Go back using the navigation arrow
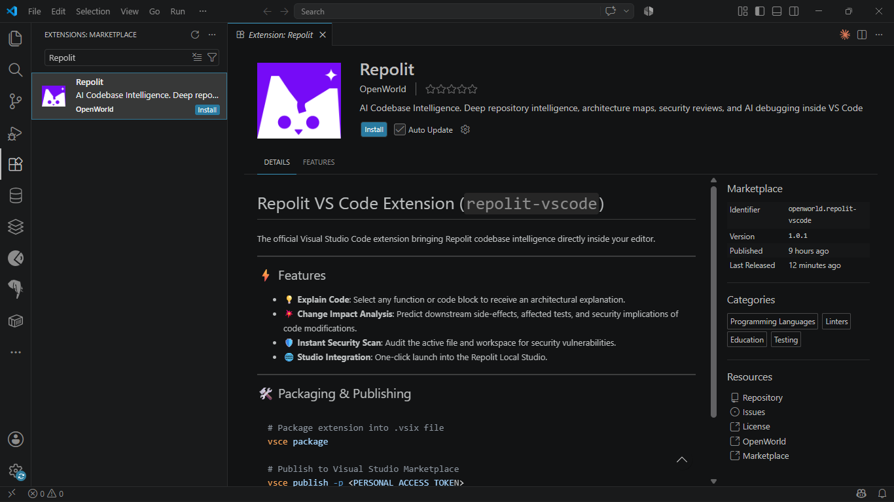This screenshot has width=894, height=502. click(x=267, y=11)
